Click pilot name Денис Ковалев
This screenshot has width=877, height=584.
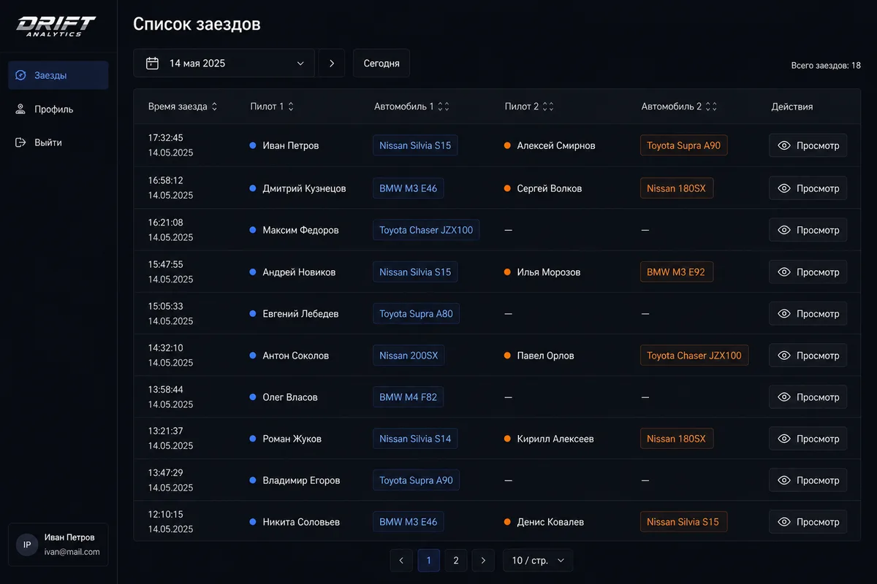pos(550,522)
